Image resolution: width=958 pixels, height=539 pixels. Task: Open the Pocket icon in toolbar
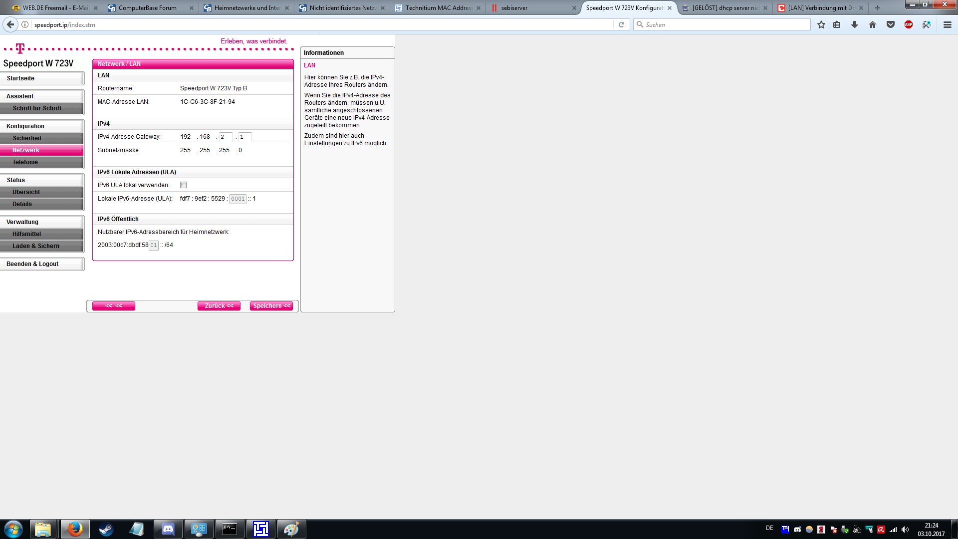(x=891, y=24)
